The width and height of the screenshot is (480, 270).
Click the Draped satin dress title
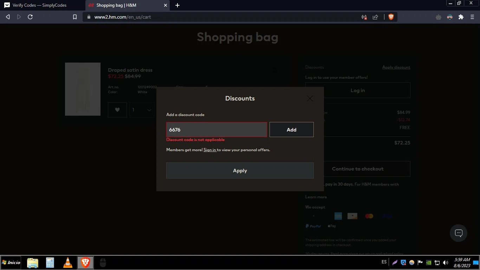click(x=130, y=70)
